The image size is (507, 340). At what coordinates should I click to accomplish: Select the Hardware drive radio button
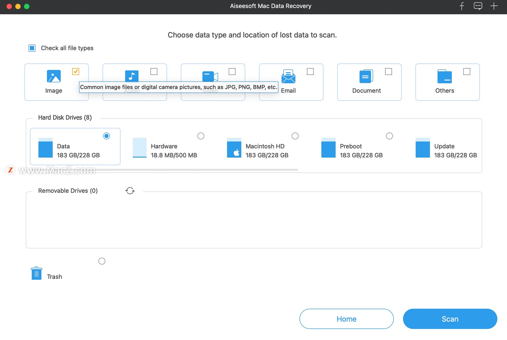[x=201, y=136]
